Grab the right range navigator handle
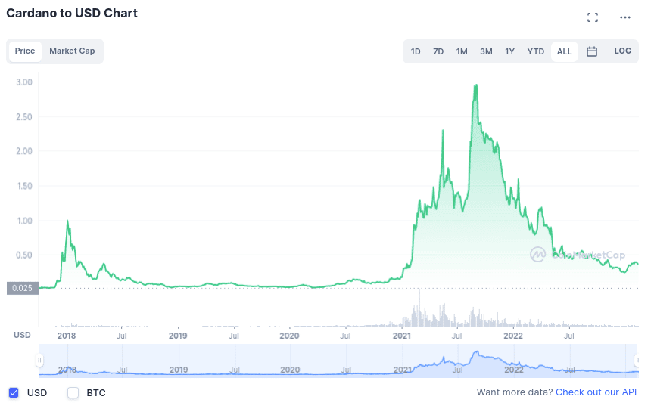The height and width of the screenshot is (418, 654). point(637,360)
